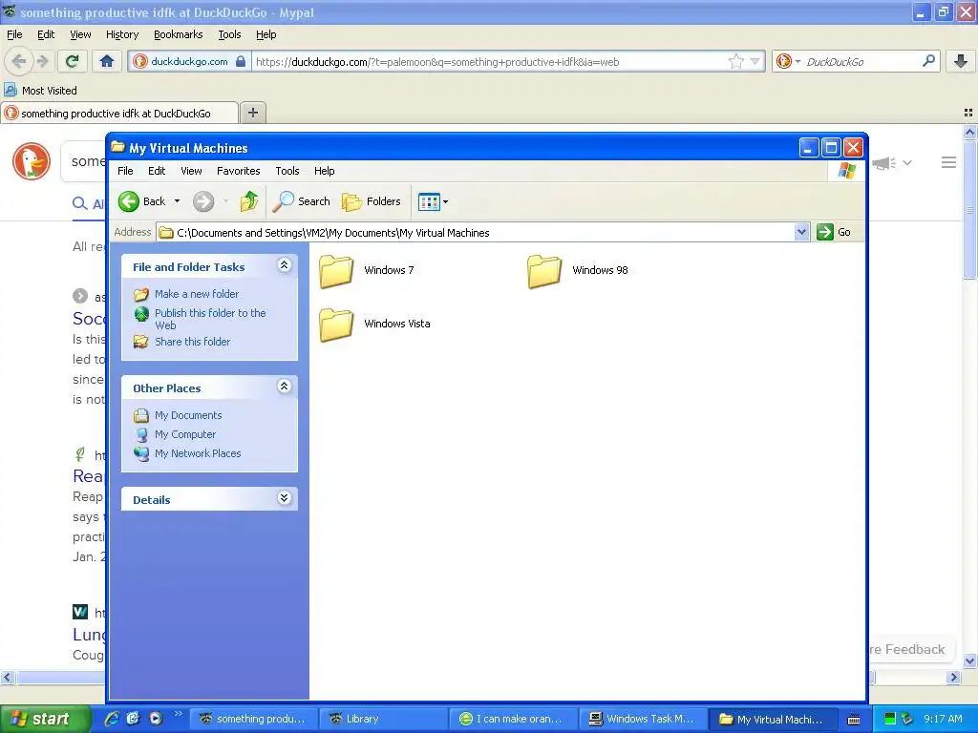
Task: Reload the page in Mypal
Action: click(x=72, y=61)
